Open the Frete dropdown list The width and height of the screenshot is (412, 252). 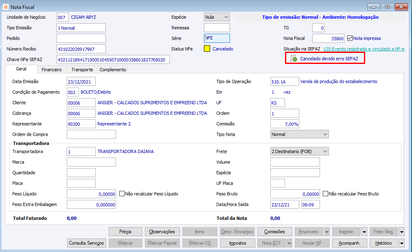tap(299, 151)
